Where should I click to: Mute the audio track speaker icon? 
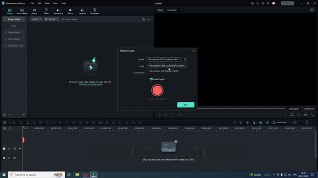[14, 158]
